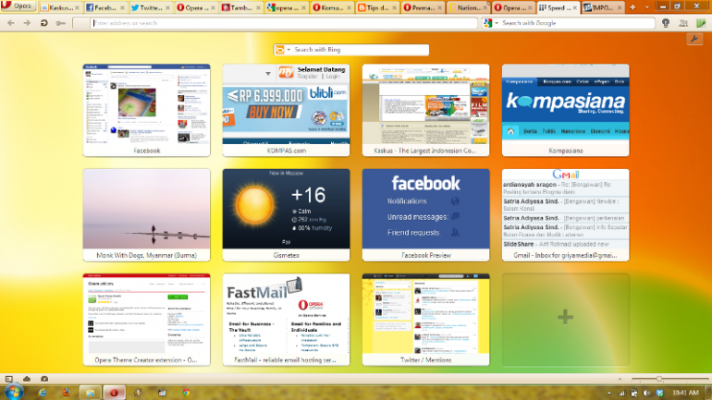This screenshot has height=400, width=712.
Task: Close the Twitter tab
Action: click(x=167, y=7)
